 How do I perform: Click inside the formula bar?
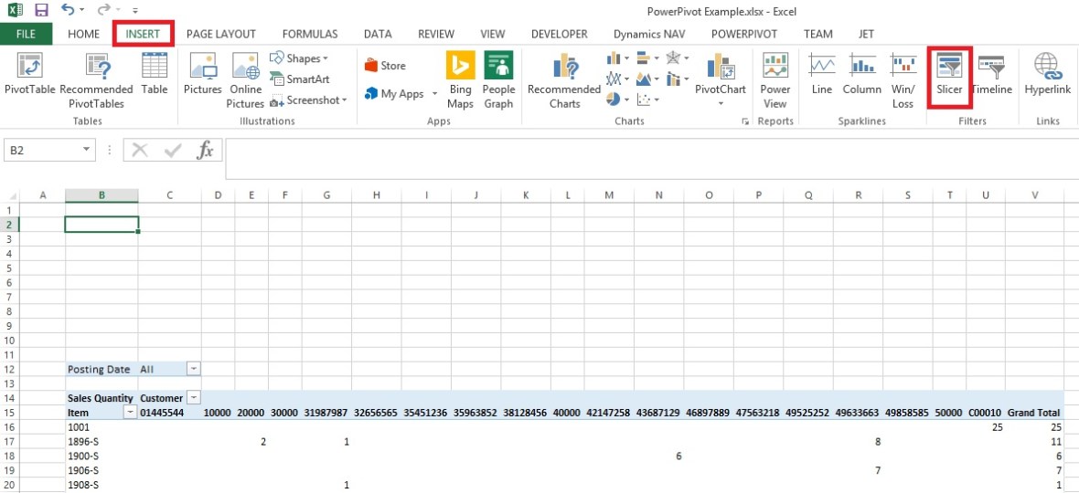click(x=651, y=159)
